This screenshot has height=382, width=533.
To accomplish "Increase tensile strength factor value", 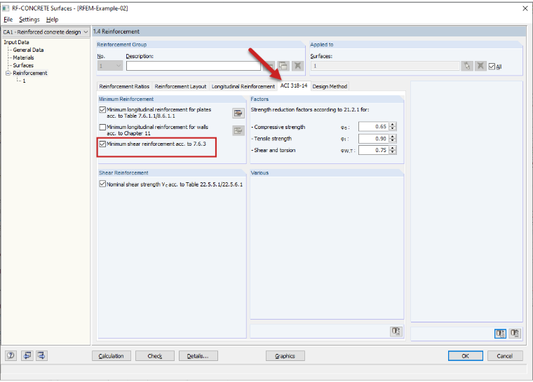I will point(393,136).
